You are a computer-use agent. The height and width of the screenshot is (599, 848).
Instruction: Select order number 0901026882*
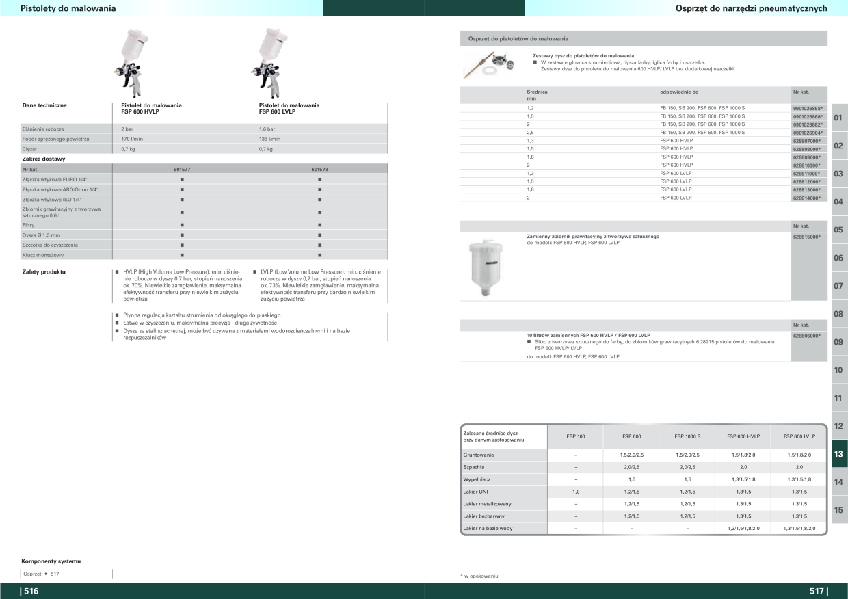click(808, 124)
